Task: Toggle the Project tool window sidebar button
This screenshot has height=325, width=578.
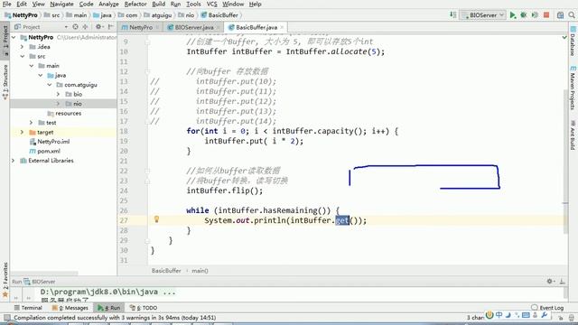Action: (x=5, y=40)
